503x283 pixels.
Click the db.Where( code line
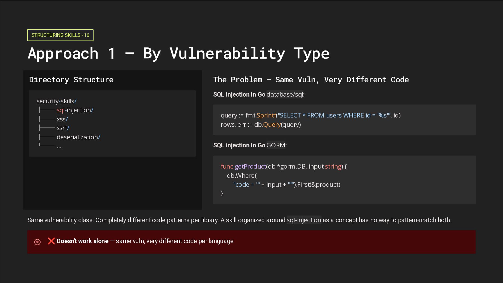242,176
